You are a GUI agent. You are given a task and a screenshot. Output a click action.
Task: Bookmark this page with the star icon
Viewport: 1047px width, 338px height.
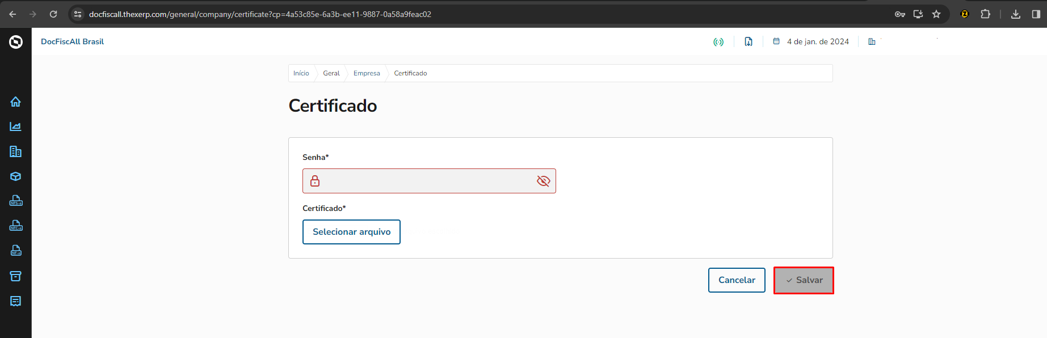tap(936, 14)
